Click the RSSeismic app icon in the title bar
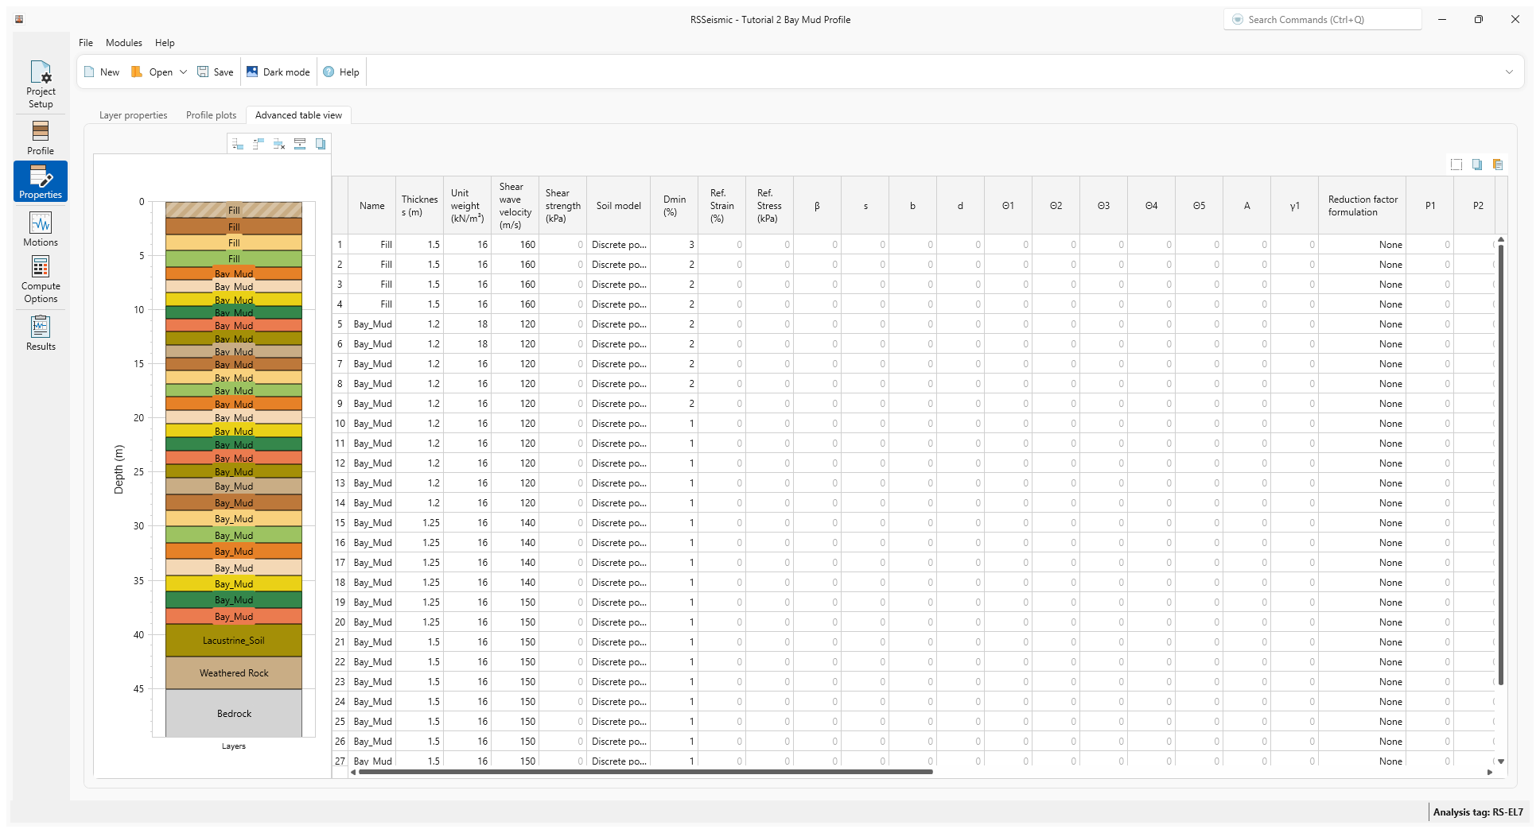This screenshot has width=1540, height=833. point(19,19)
